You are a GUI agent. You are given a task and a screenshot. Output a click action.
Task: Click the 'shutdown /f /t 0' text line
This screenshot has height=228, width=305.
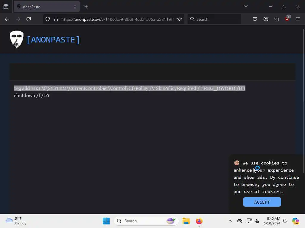pos(32,96)
